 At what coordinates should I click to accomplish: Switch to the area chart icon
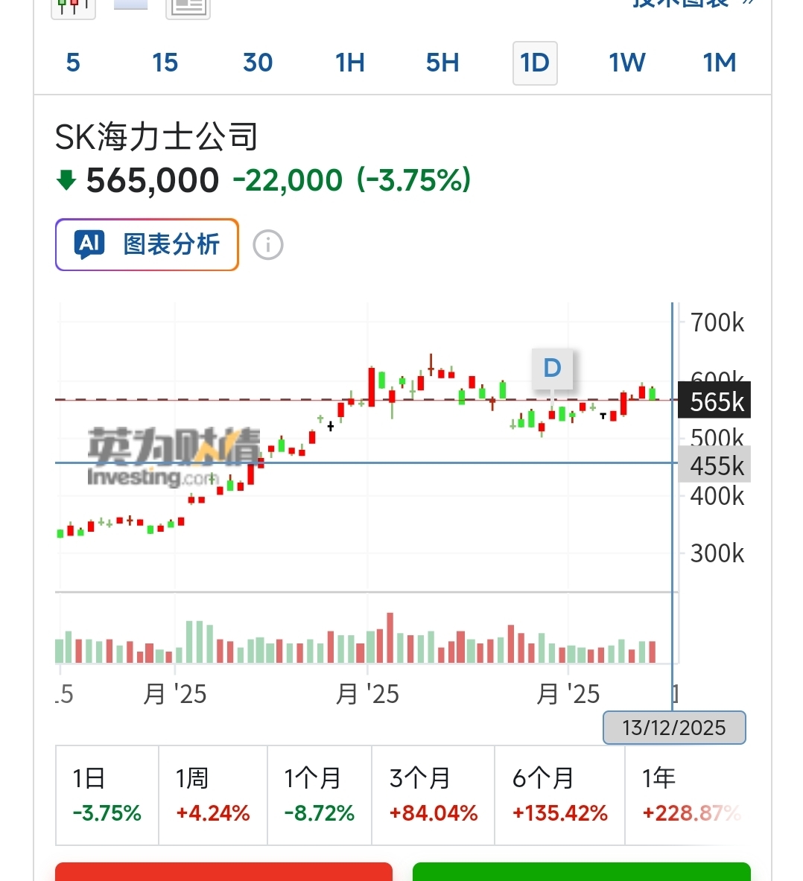130,6
